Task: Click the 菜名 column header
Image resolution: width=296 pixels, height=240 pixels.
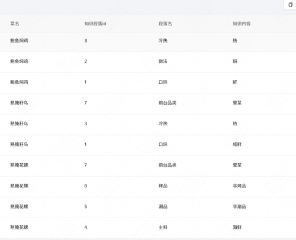Action: click(x=15, y=24)
